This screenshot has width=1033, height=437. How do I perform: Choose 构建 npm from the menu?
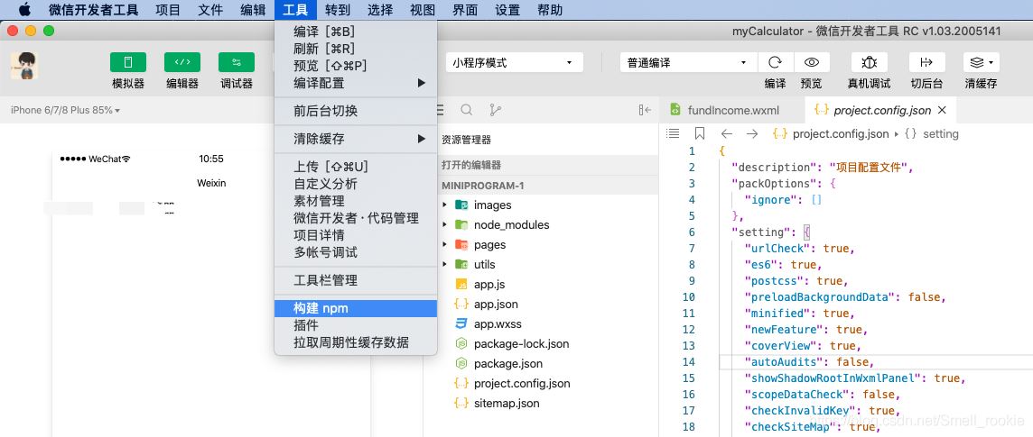(356, 308)
